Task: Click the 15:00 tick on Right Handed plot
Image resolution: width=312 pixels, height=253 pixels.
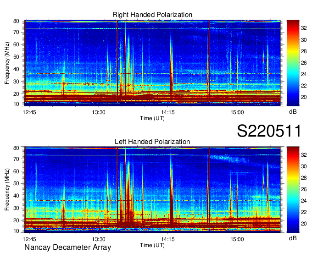Action: [237, 112]
